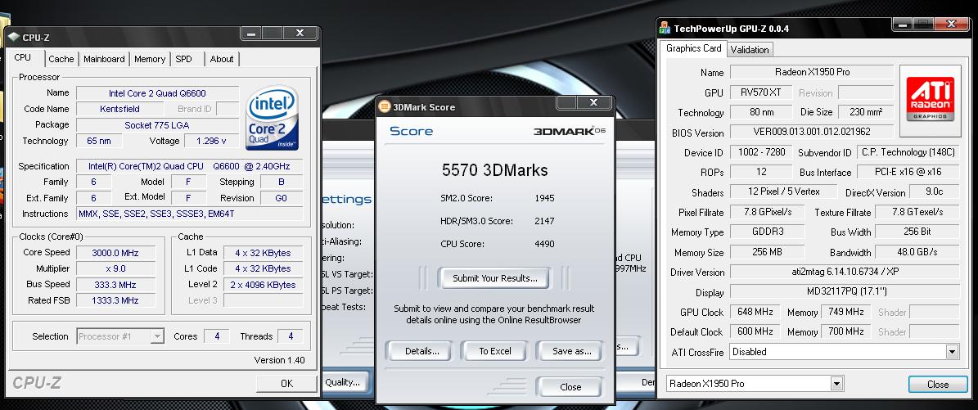Click Close button in GPU-Z window
Screen dimensions: 978x410
click(937, 385)
